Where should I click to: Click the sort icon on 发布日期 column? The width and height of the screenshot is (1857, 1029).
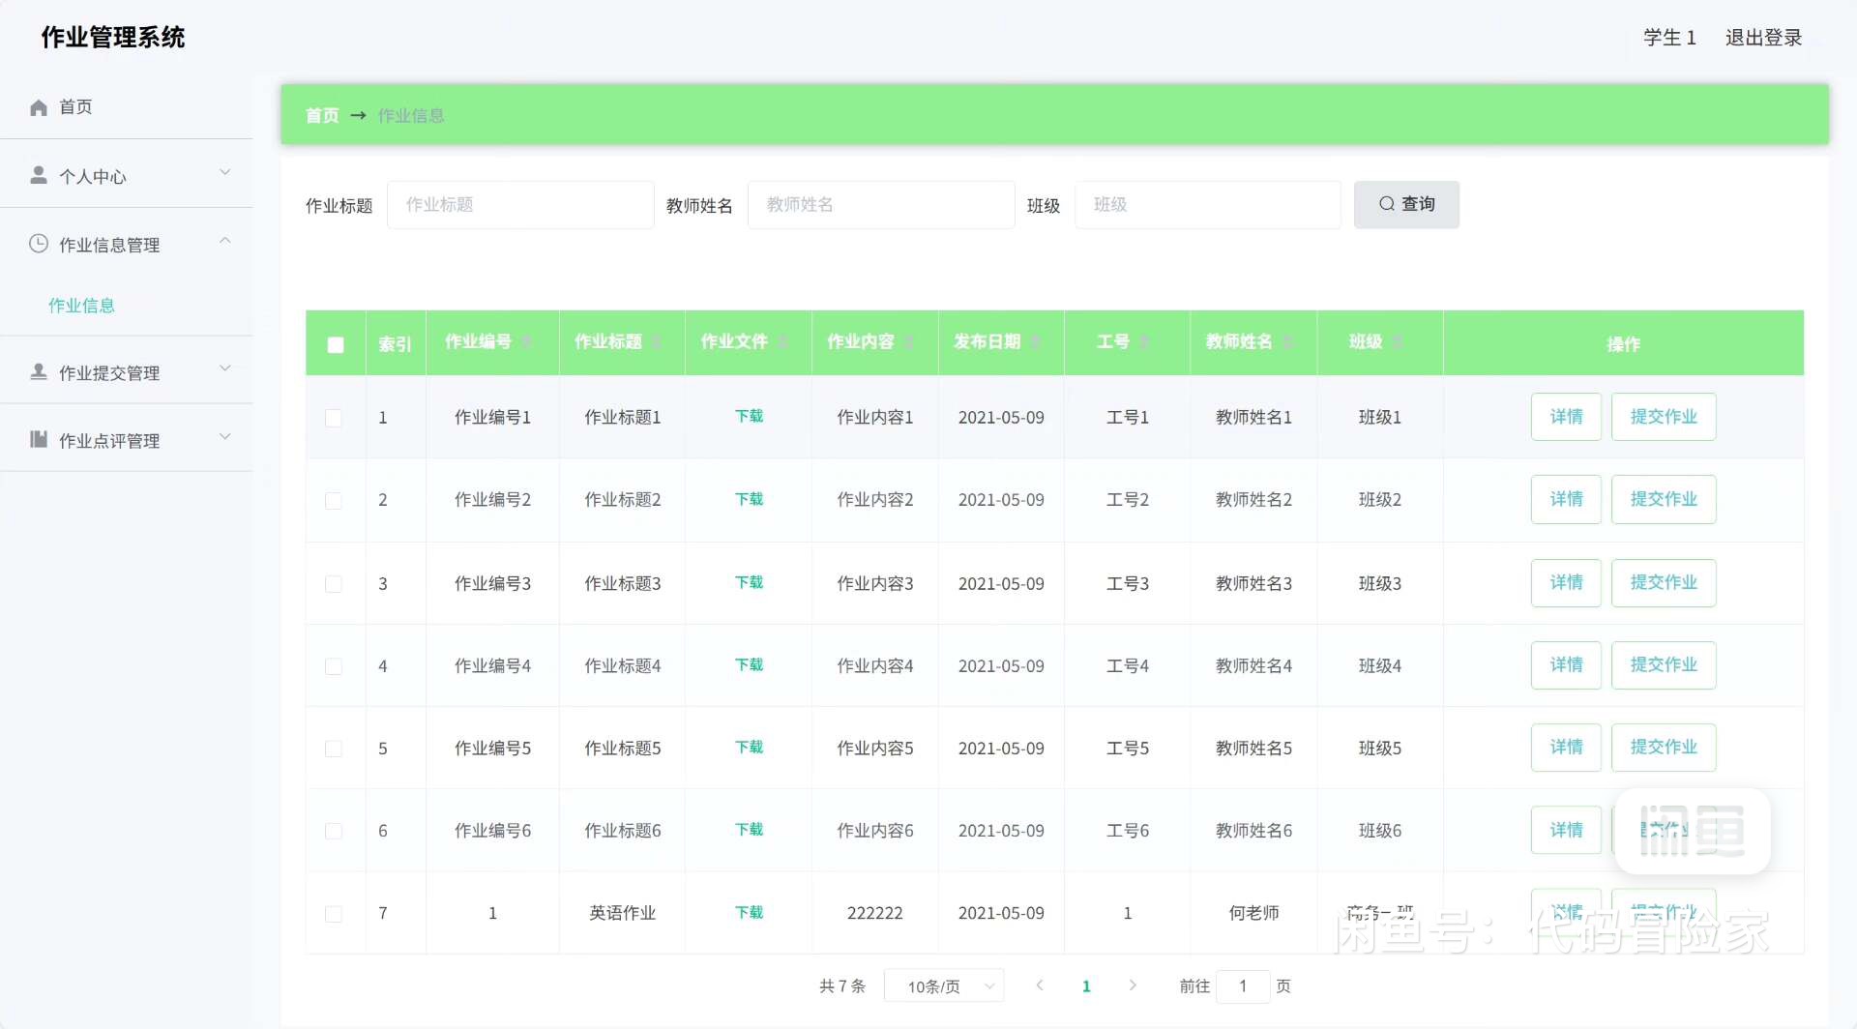(1036, 341)
